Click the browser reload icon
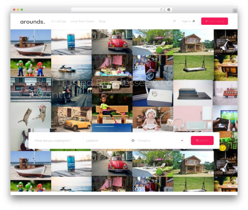Image resolution: width=248 pixels, height=210 pixels. click(161, 10)
